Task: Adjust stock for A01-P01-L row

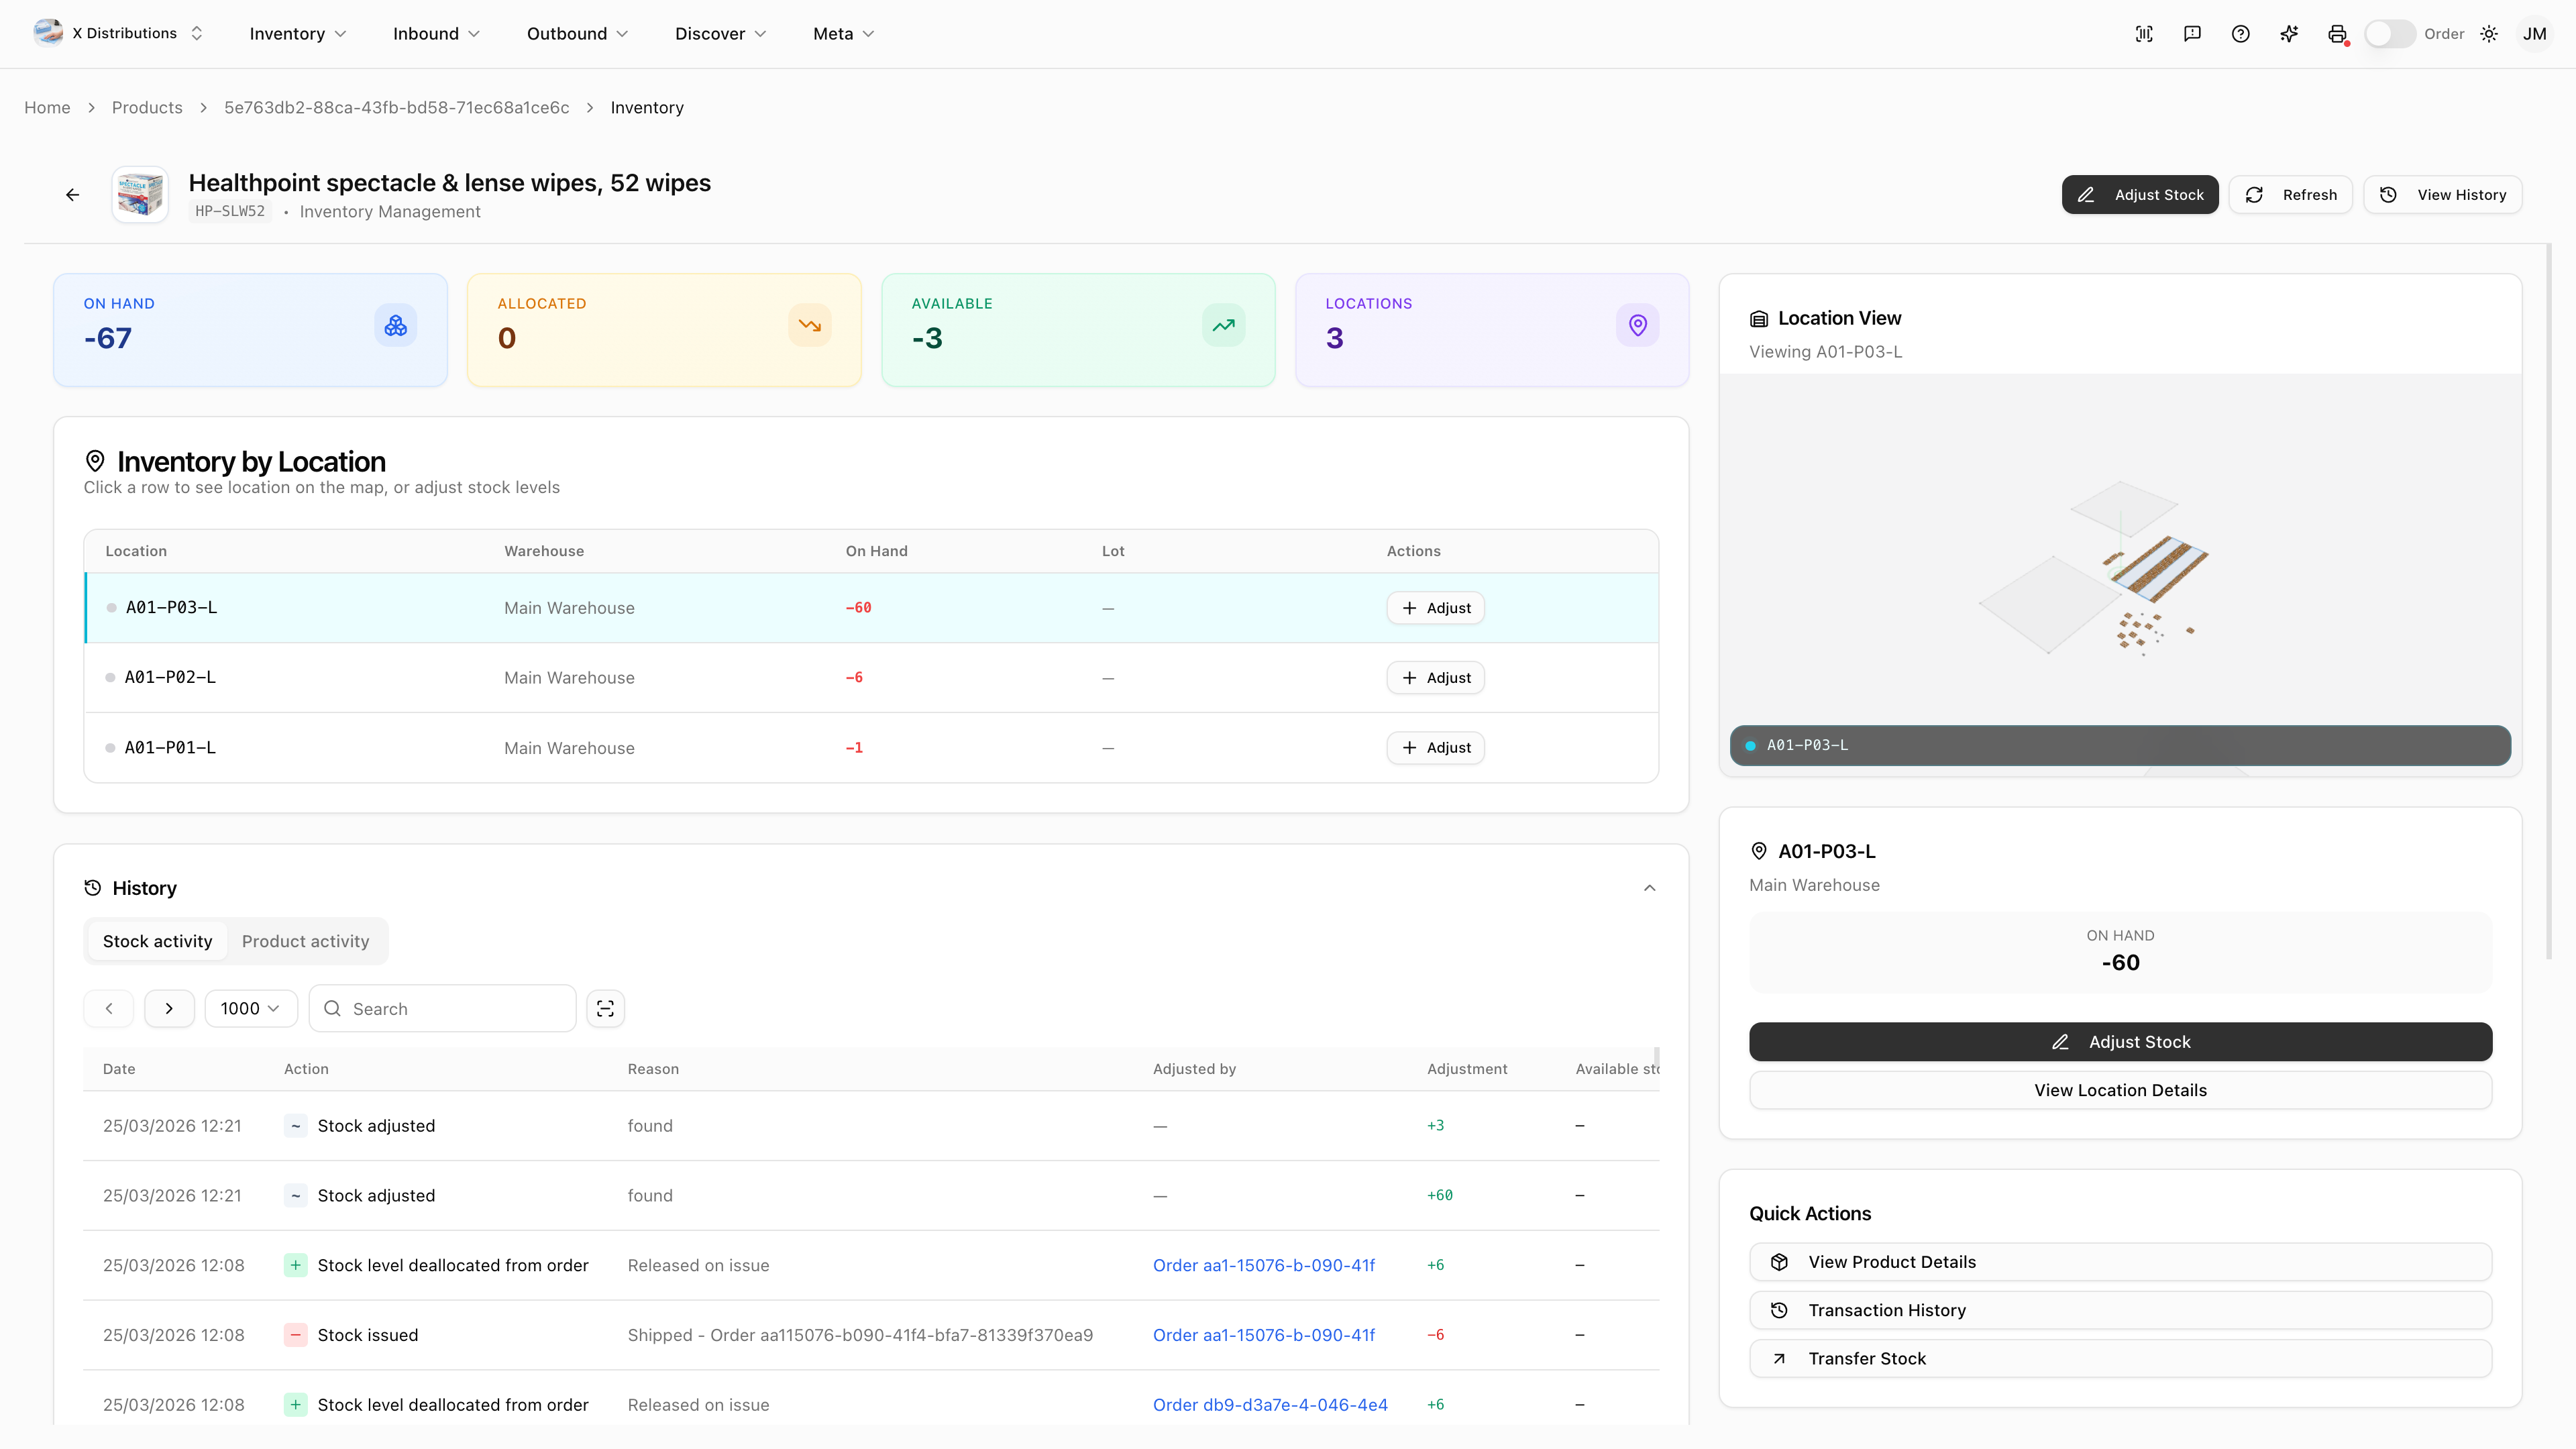Action: 1435,748
